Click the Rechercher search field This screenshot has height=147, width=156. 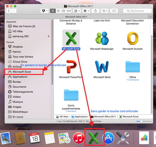(x=137, y=11)
